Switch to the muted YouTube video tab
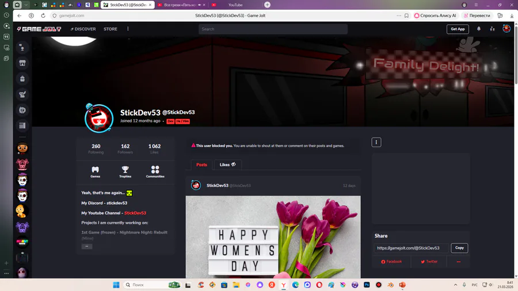This screenshot has width=518, height=291. (181, 5)
